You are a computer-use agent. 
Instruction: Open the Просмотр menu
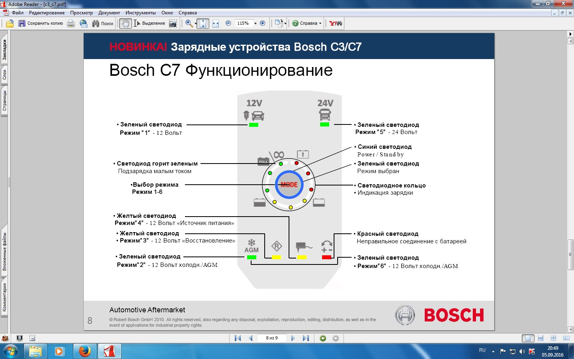tap(81, 13)
